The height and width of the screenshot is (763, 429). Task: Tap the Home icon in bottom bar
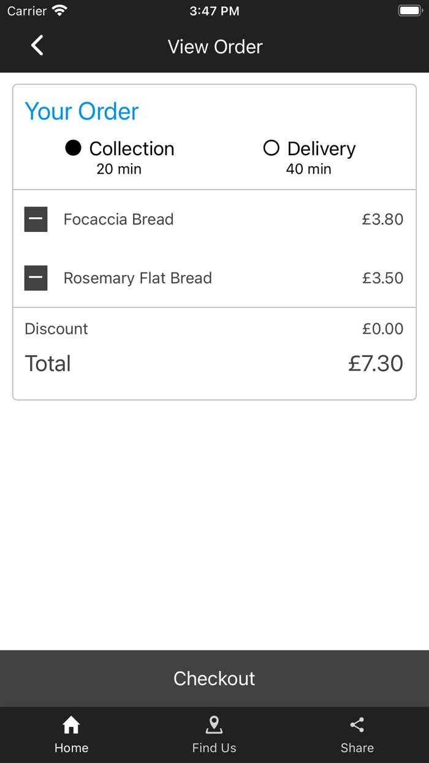click(x=71, y=726)
